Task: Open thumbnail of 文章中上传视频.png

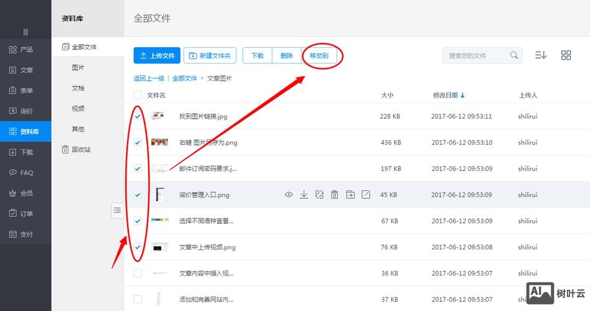Action: click(159, 247)
